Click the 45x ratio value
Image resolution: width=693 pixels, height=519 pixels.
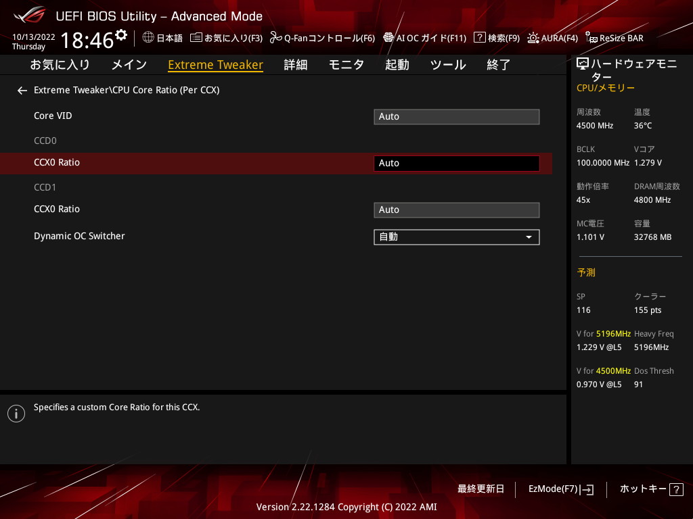583,200
